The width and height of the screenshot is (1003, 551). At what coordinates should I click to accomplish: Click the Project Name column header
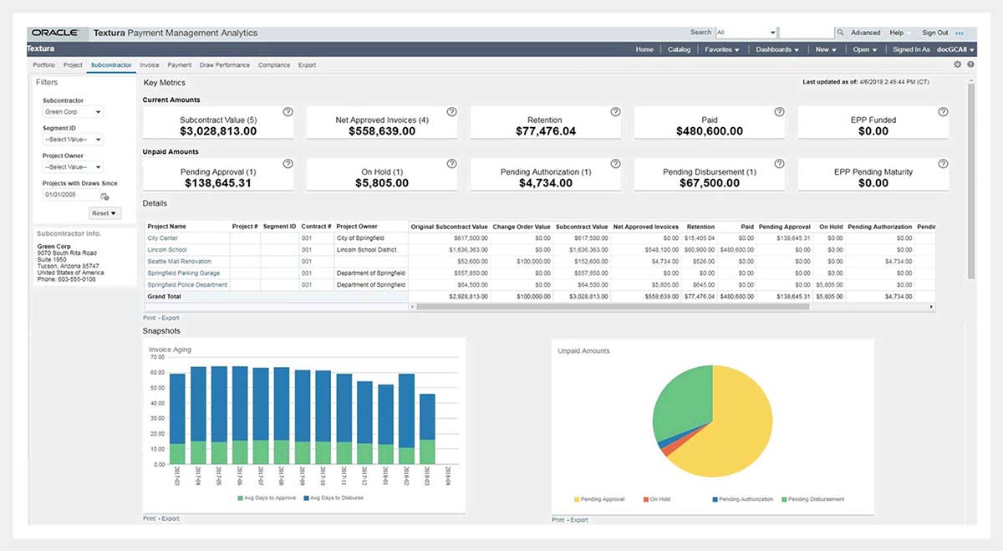coord(166,227)
